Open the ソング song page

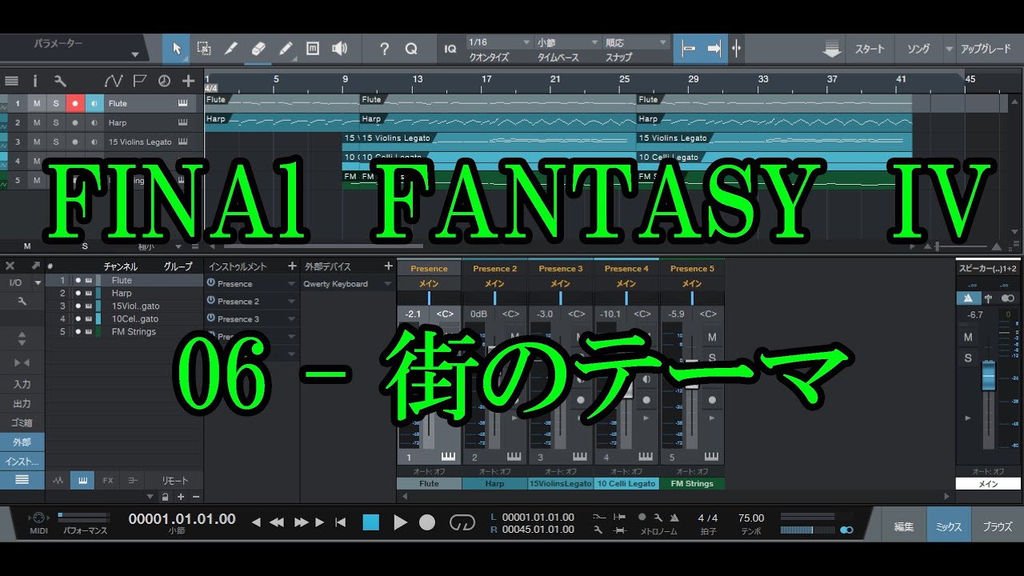(x=918, y=49)
